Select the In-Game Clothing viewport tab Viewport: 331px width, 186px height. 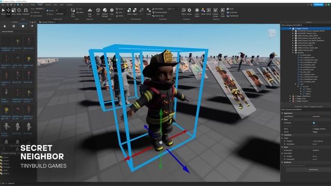[47, 22]
